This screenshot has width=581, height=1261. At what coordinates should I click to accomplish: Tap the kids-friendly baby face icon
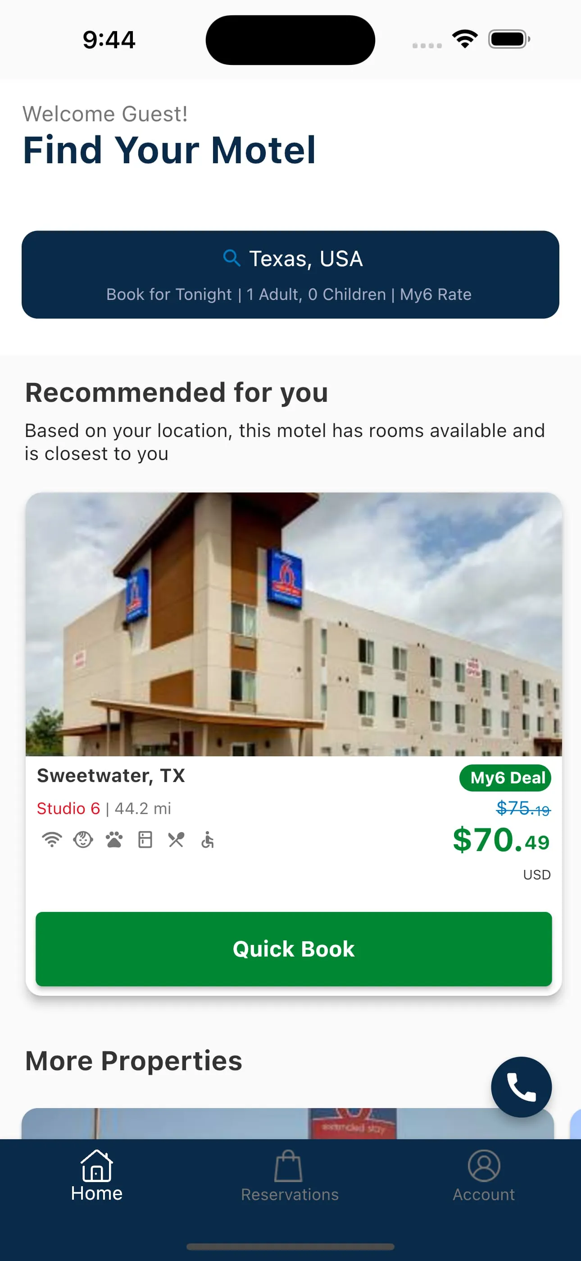(x=83, y=839)
